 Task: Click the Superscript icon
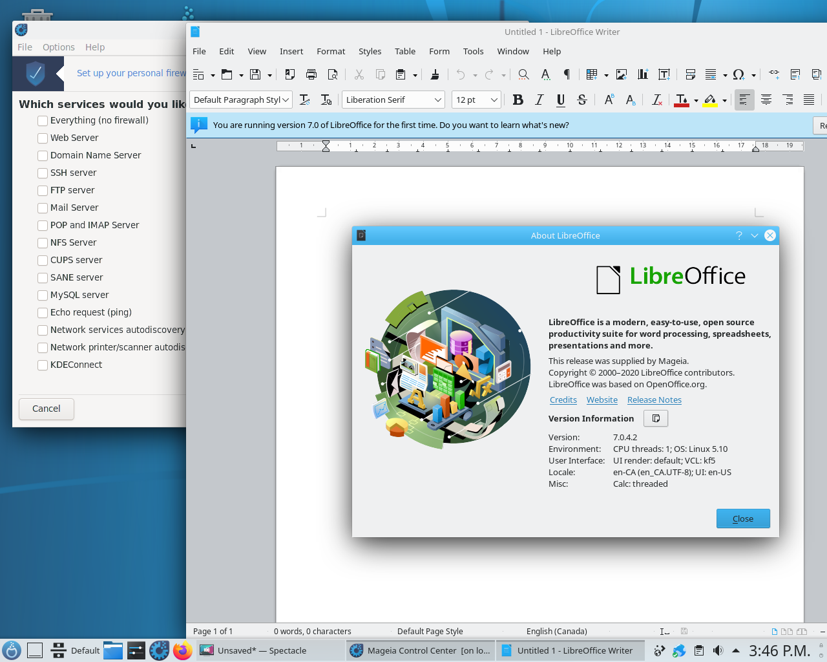click(609, 100)
